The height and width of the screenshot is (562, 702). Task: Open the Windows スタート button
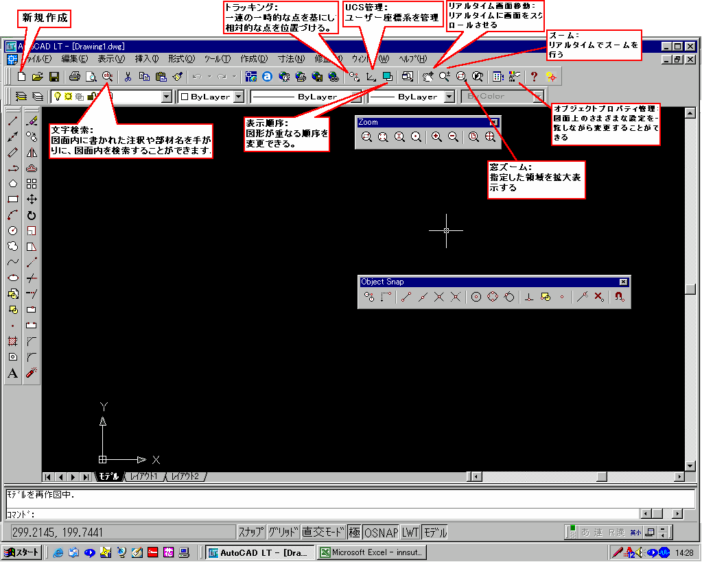click(21, 552)
